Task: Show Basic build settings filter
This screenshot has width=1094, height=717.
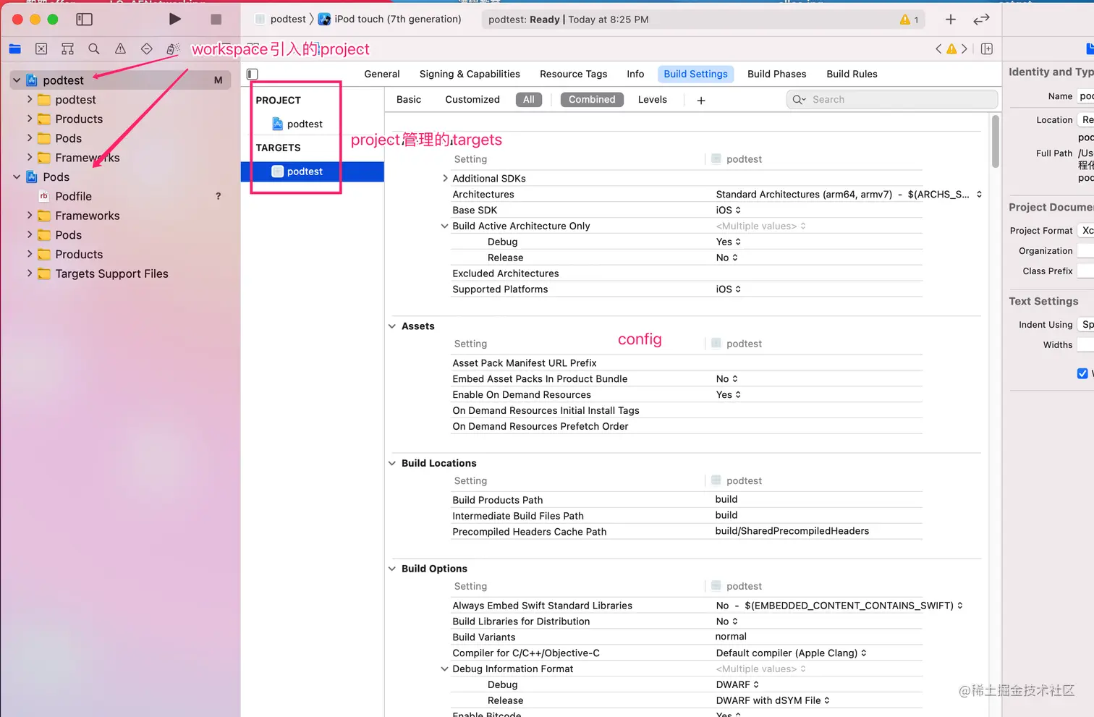Action: [409, 99]
